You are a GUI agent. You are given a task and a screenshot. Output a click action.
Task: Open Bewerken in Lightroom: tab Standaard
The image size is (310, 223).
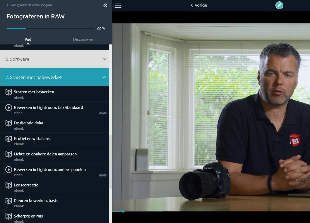point(55,110)
